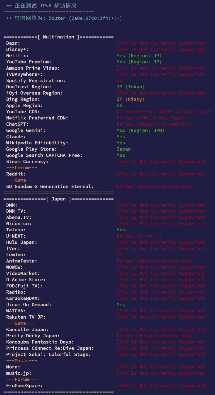The image size is (215, 395).
Task: Select the Spotify Registration No result
Action: tap(119, 80)
